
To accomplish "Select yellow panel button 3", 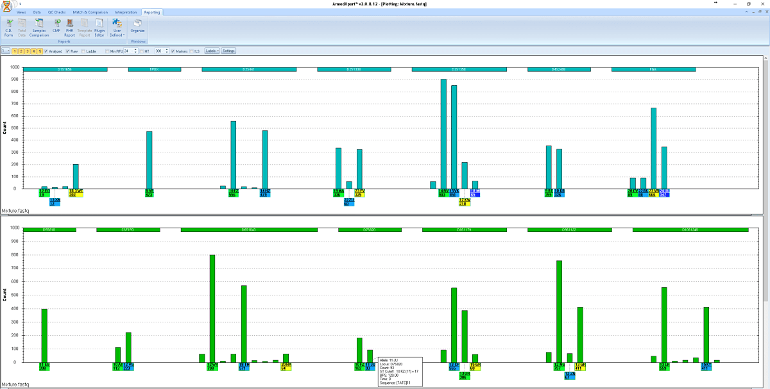I will (27, 51).
